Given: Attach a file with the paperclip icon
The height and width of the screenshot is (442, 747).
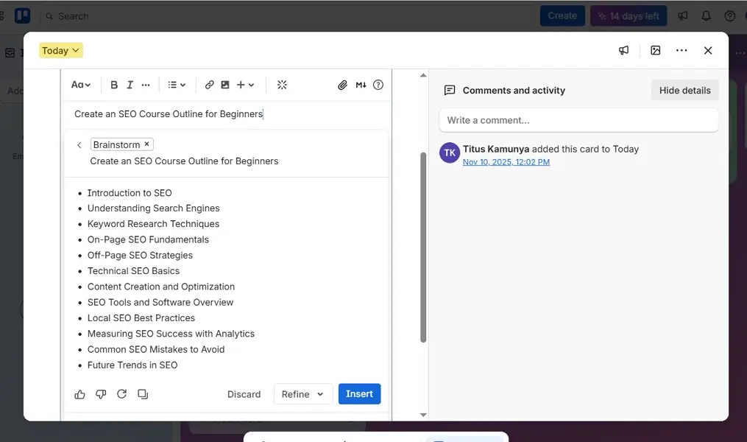Looking at the screenshot, I should coord(342,84).
